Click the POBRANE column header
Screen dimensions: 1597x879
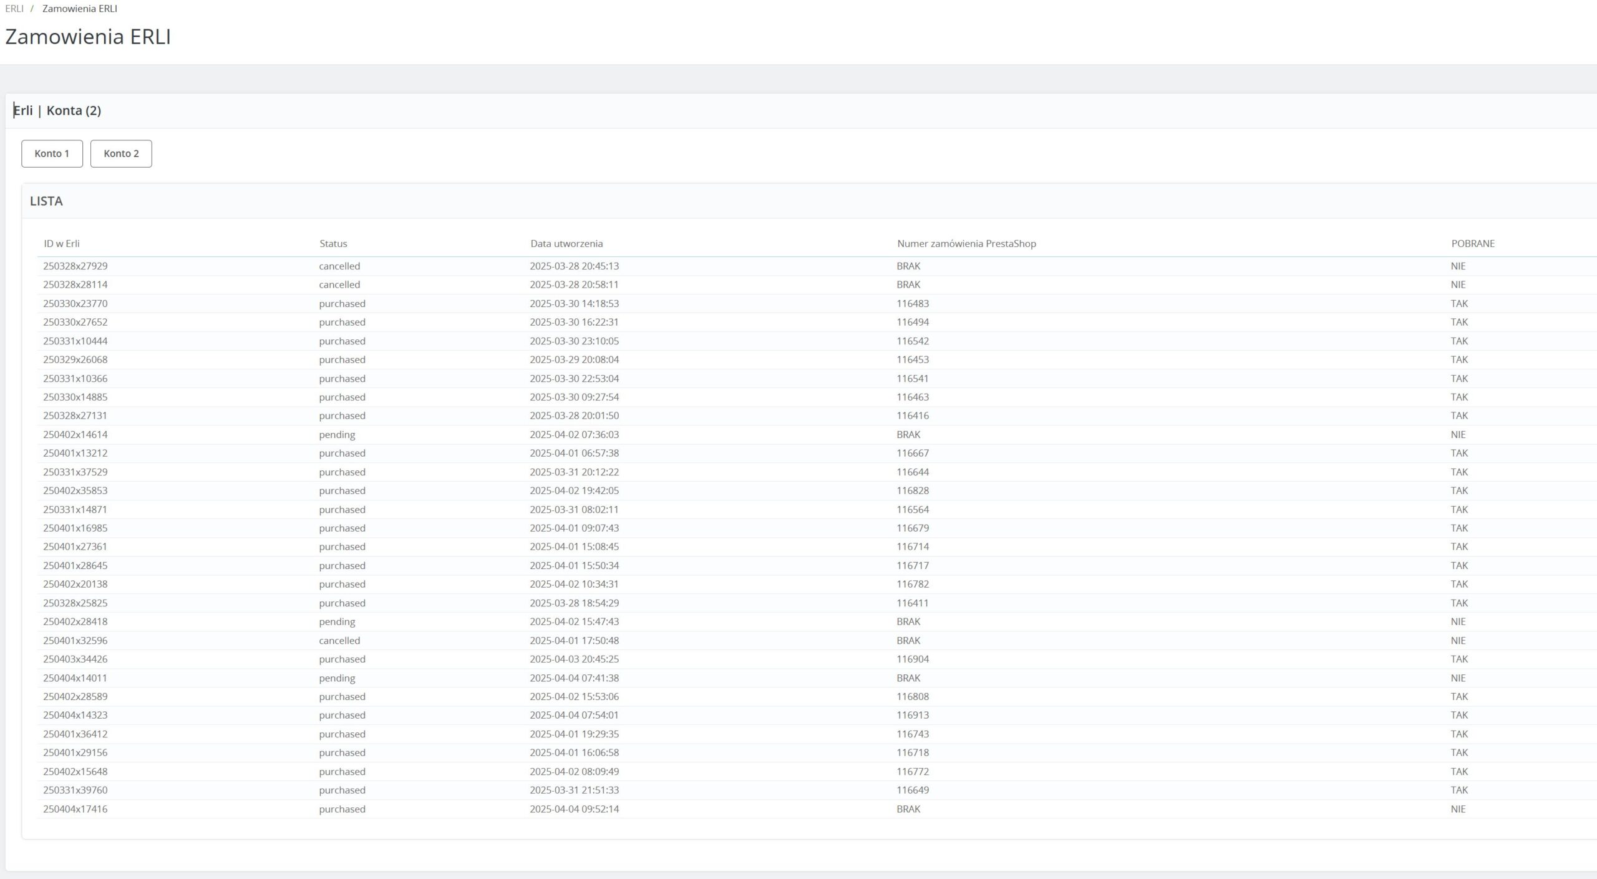click(1473, 243)
